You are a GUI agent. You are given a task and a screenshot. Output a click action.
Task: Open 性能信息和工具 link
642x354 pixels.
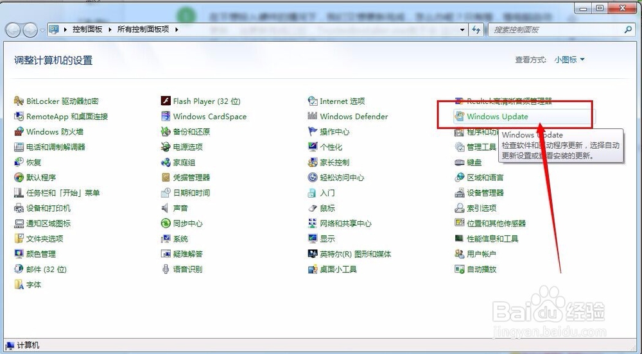(492, 239)
